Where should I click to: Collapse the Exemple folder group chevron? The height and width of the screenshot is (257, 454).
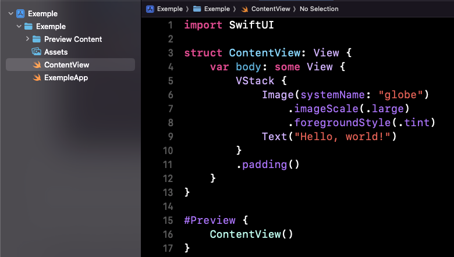tap(19, 26)
